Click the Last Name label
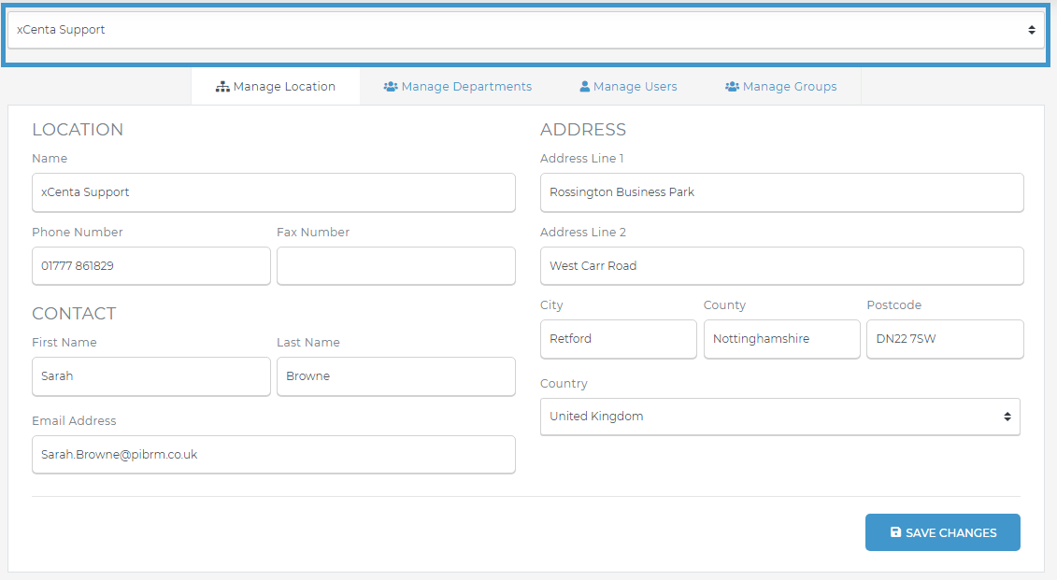 [x=308, y=342]
